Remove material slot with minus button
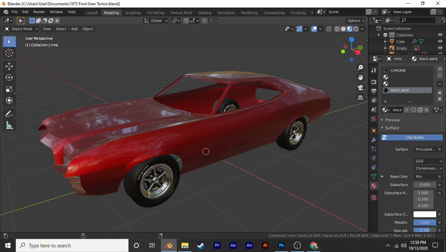 (x=440, y=75)
